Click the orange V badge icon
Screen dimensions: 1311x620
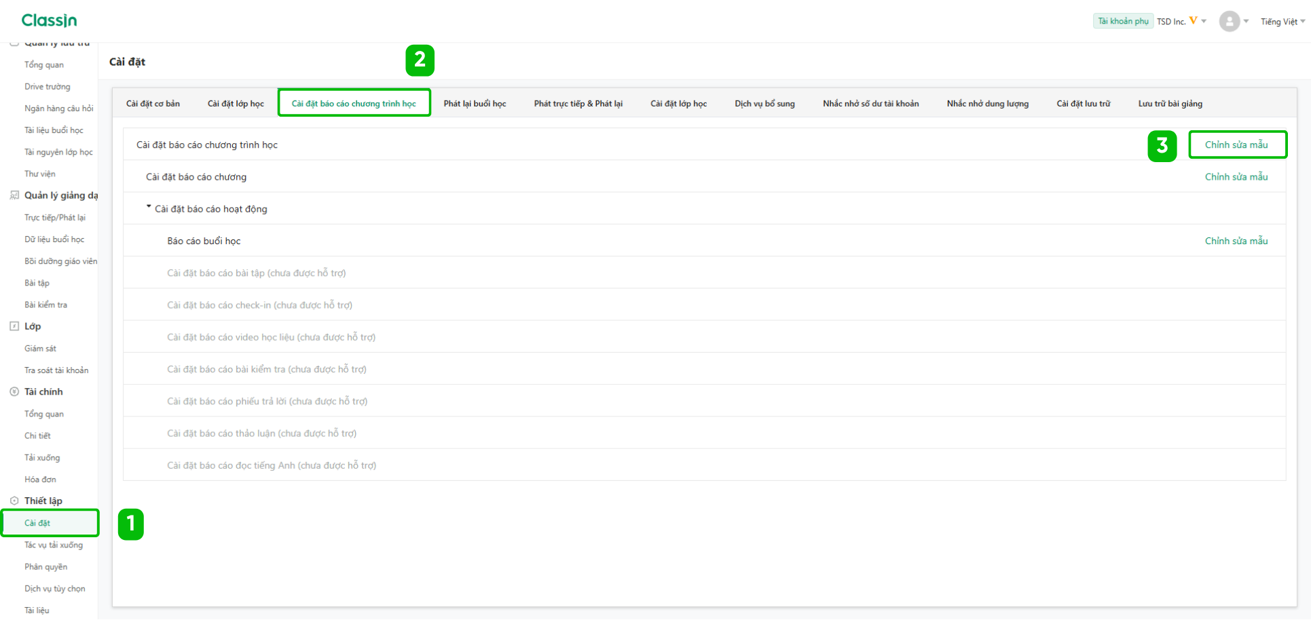pyautogui.click(x=1193, y=20)
